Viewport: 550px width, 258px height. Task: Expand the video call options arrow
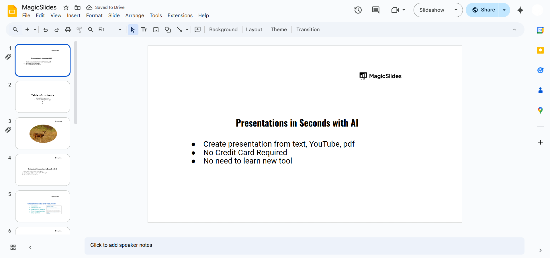(x=404, y=10)
